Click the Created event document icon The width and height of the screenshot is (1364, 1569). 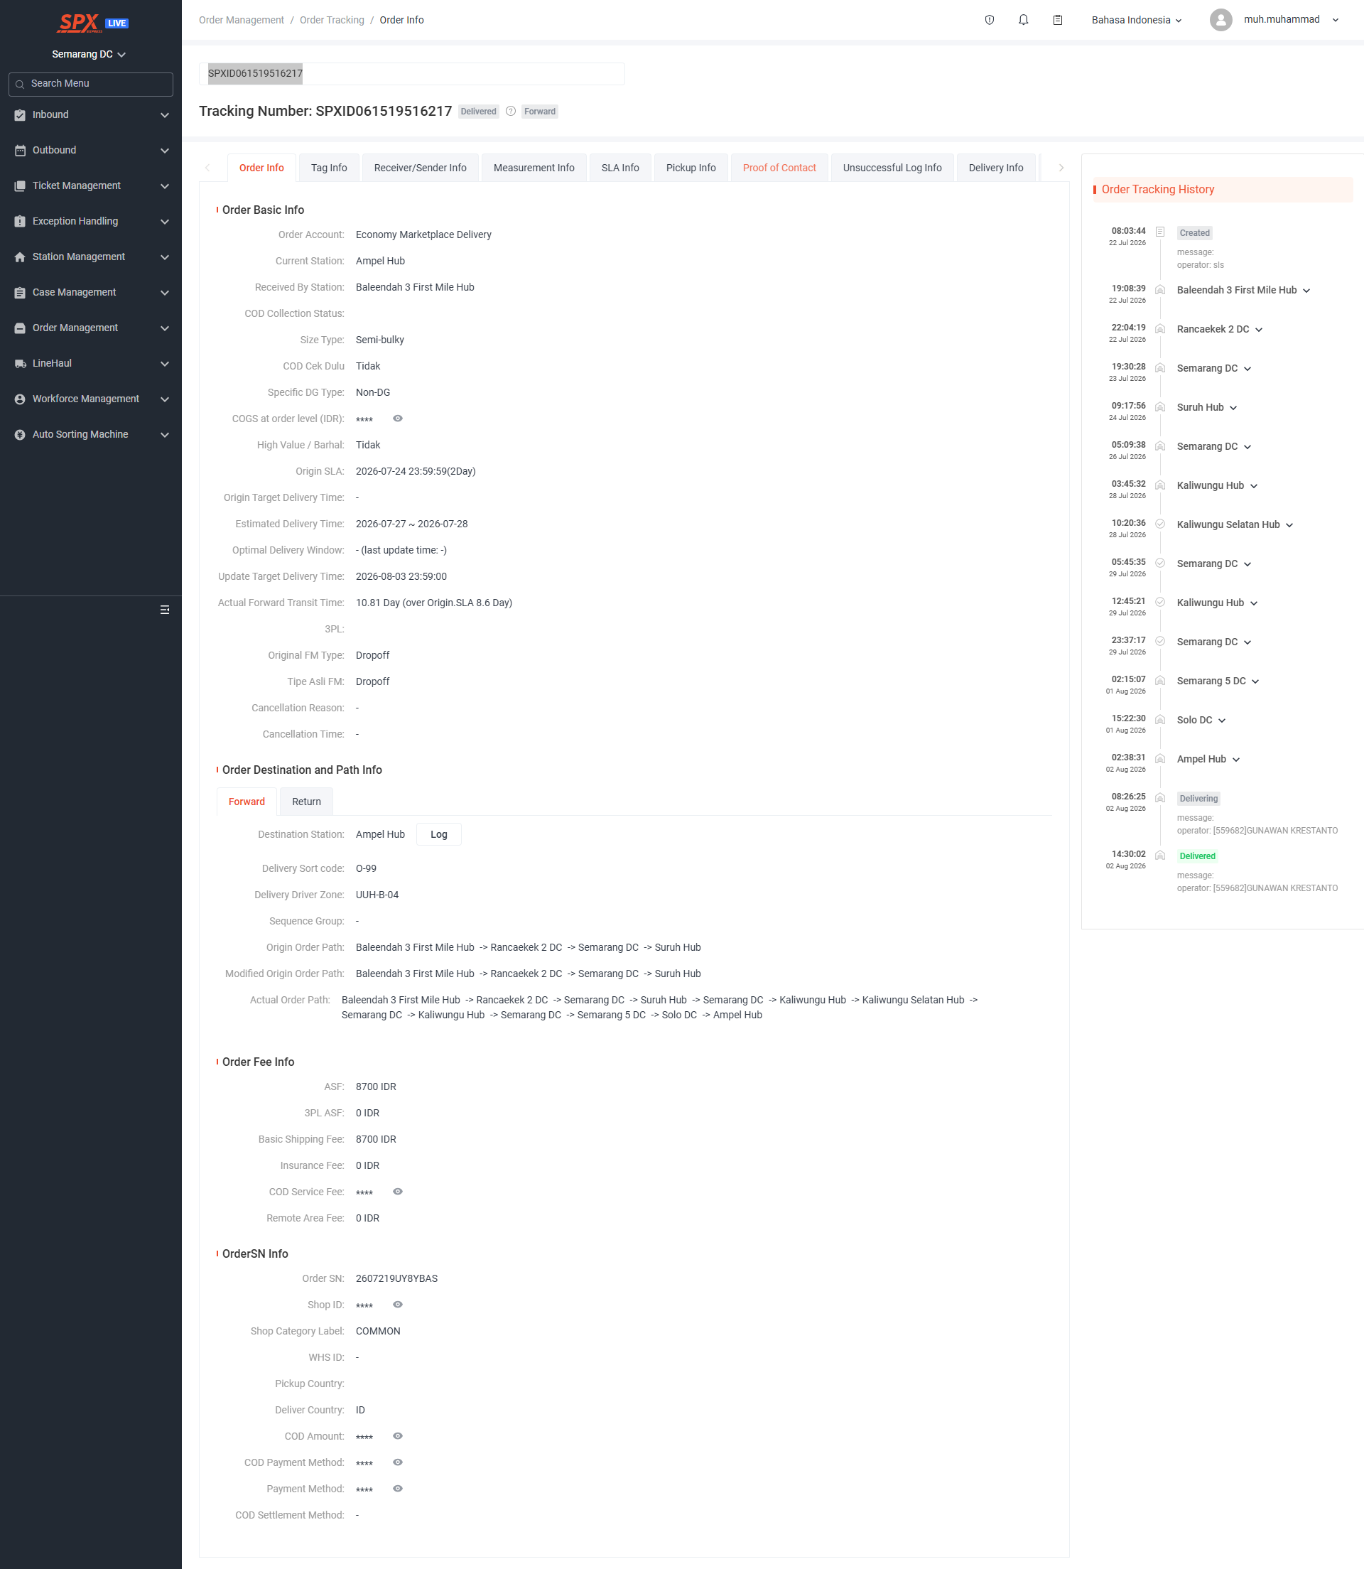click(1160, 232)
